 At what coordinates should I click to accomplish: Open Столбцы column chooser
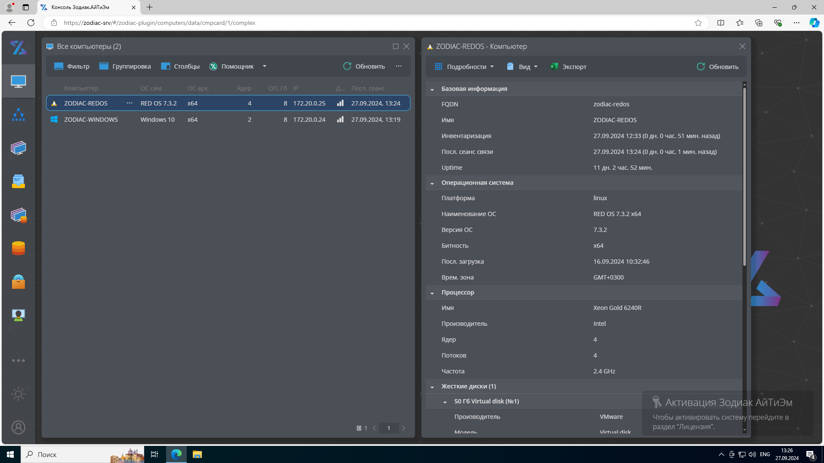[180, 66]
